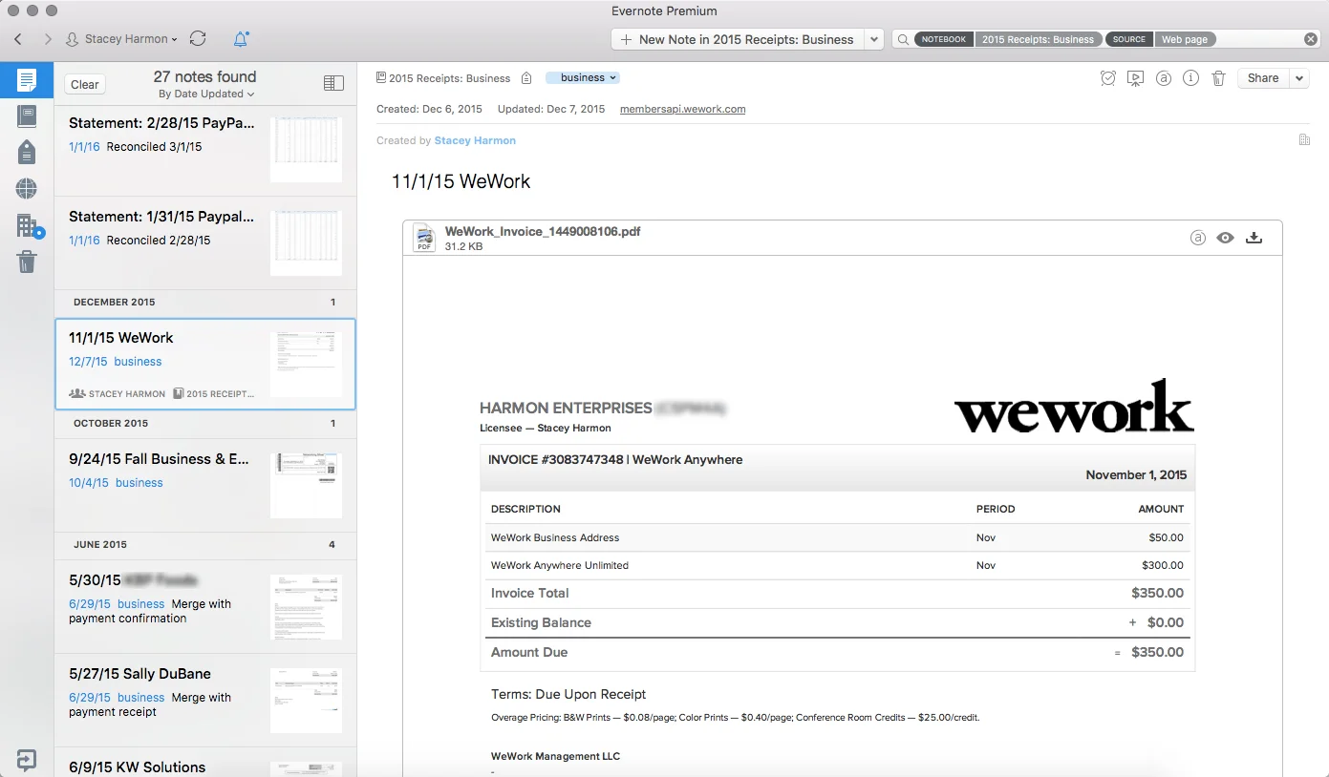The height and width of the screenshot is (777, 1329).
Task: Click the lock icon beside notebook name
Action: [526, 78]
